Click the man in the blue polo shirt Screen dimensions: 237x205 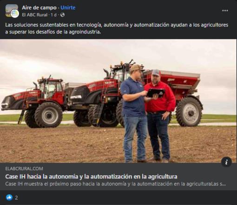click(x=134, y=113)
